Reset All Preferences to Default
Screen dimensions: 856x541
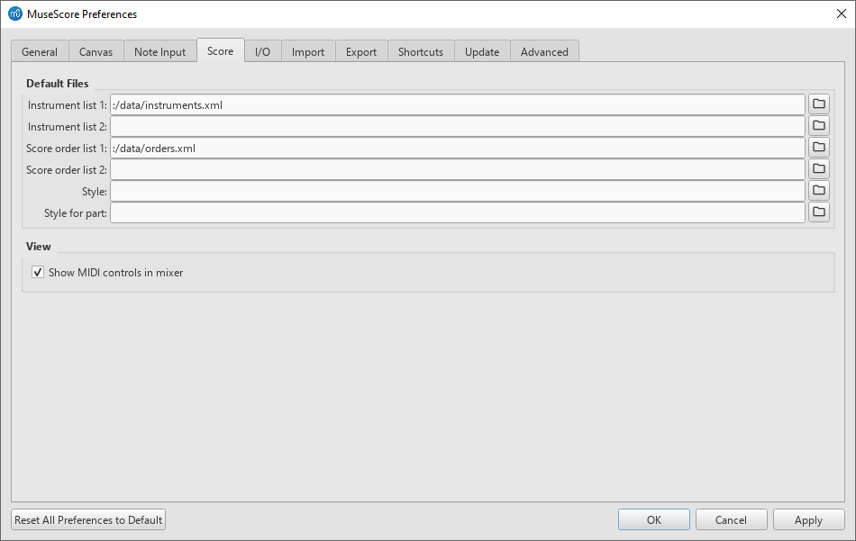point(88,519)
